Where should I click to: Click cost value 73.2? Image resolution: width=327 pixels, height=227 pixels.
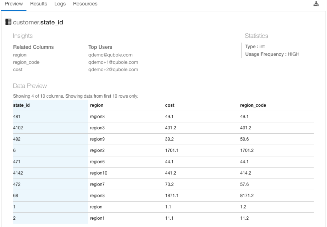pyautogui.click(x=169, y=184)
